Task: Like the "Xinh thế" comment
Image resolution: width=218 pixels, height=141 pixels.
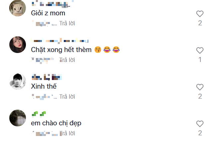Action: pos(200,87)
